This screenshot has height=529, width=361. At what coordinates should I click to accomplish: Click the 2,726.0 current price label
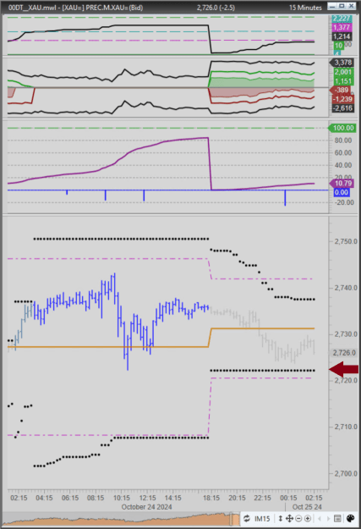(x=344, y=353)
